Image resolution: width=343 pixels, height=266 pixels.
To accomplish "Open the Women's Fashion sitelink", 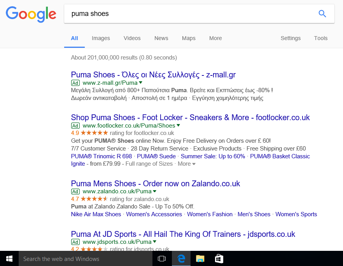I will click(x=210, y=214).
